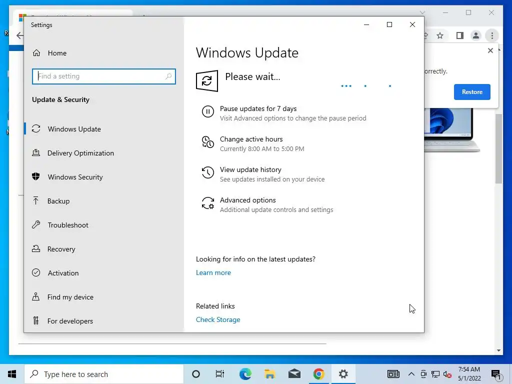The height and width of the screenshot is (384, 512).
Task: Launch Microsoft Edge from the taskbar
Action: [x=245, y=374]
